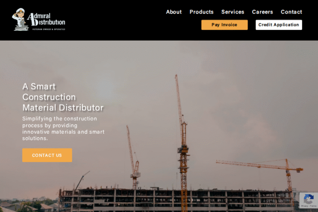Select Contact in the top navigation

pos(291,12)
